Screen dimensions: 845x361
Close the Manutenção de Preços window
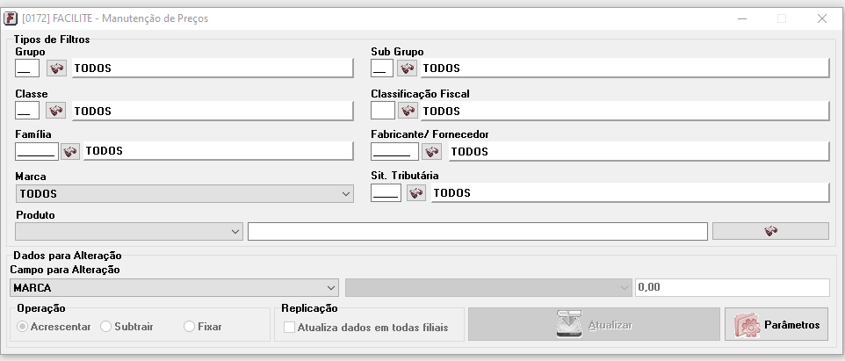[822, 18]
